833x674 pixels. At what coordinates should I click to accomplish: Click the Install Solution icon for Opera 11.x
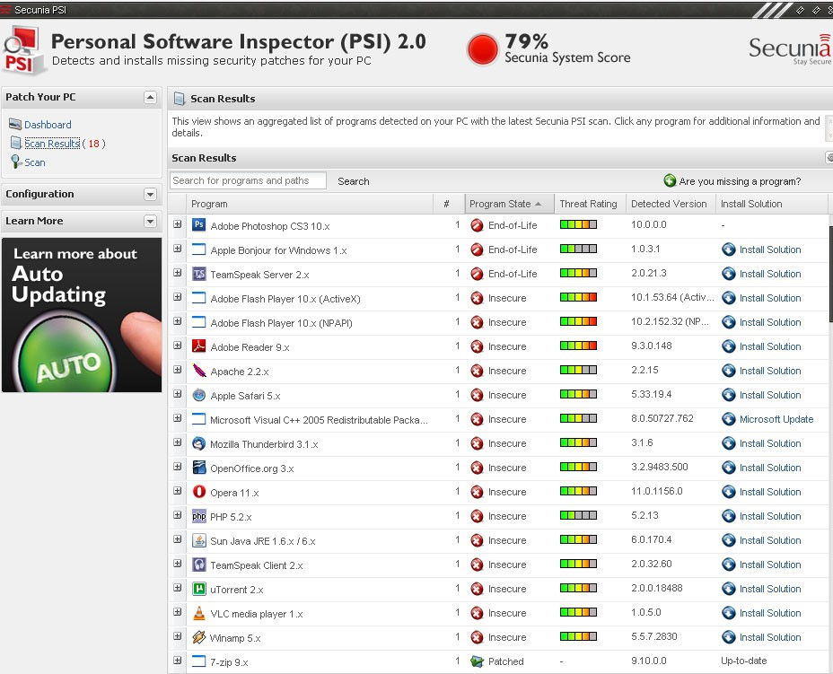(x=728, y=492)
